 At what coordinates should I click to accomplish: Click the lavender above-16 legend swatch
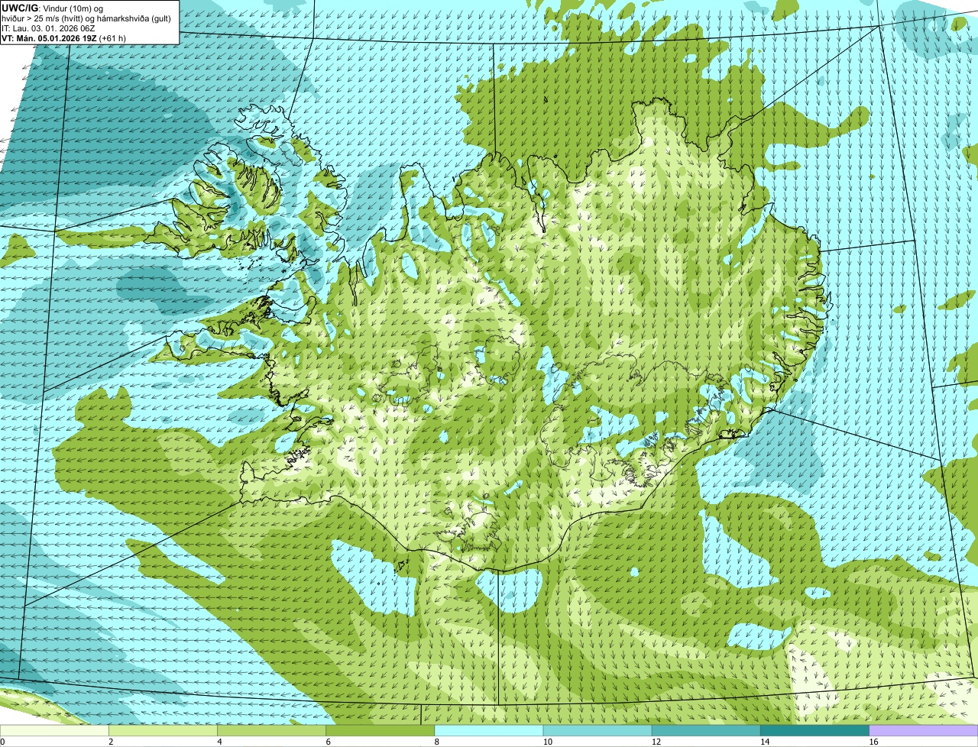click(924, 731)
